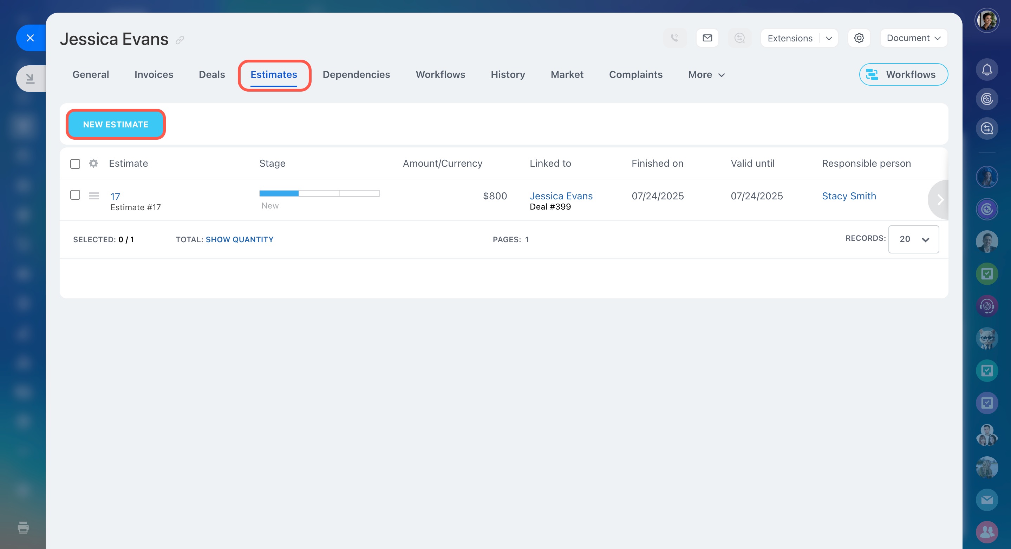This screenshot has height=549, width=1011.
Task: Click the print icon at bottom left
Action: coord(23,528)
